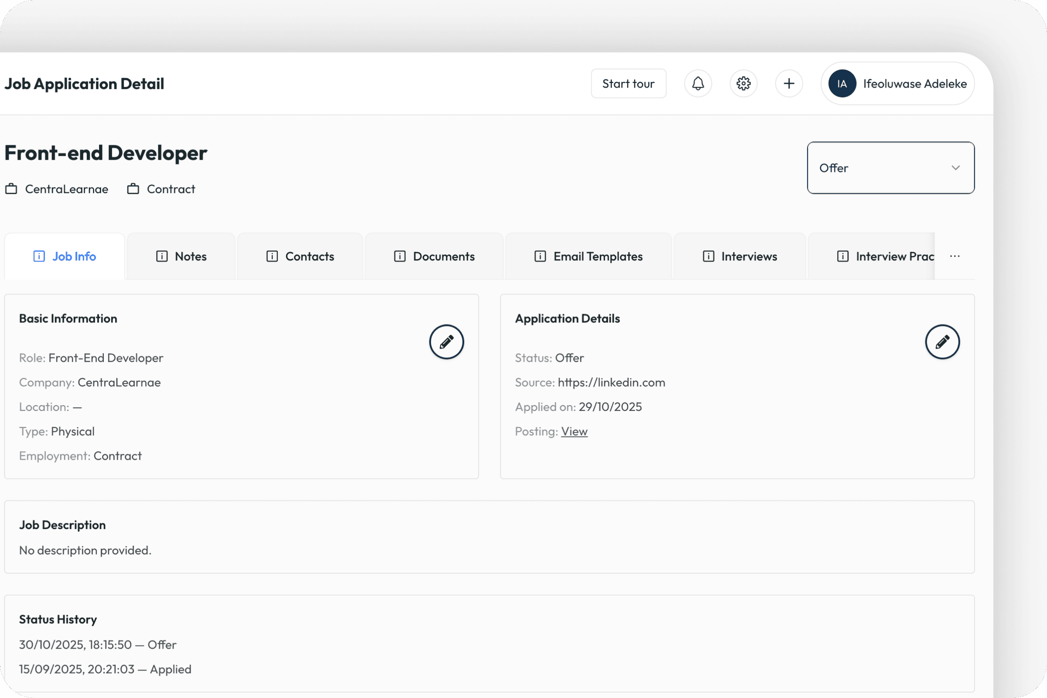Click the info icon on Interviews tab

[x=708, y=257]
